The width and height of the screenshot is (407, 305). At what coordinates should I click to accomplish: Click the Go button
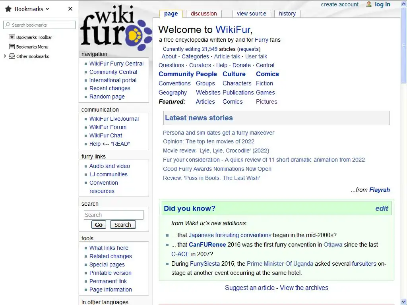pos(99,225)
